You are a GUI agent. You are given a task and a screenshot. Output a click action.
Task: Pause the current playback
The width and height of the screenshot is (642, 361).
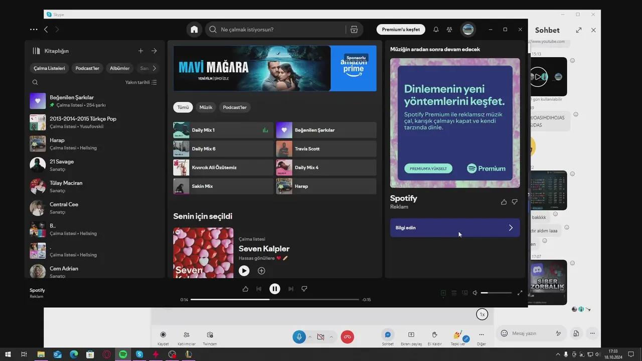pos(274,289)
